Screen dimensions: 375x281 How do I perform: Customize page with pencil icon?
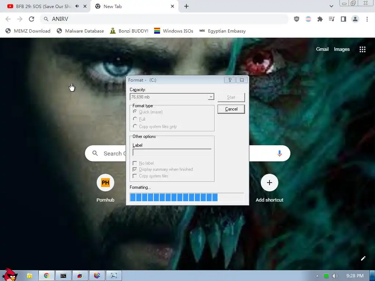(x=363, y=258)
